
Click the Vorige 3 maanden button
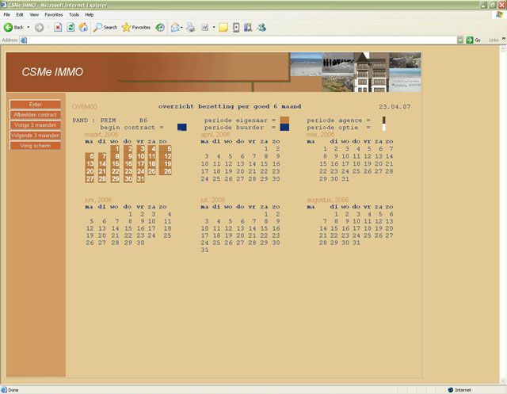click(35, 125)
